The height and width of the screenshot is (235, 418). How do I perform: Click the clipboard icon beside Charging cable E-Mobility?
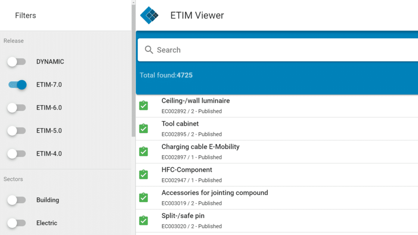pos(144,151)
